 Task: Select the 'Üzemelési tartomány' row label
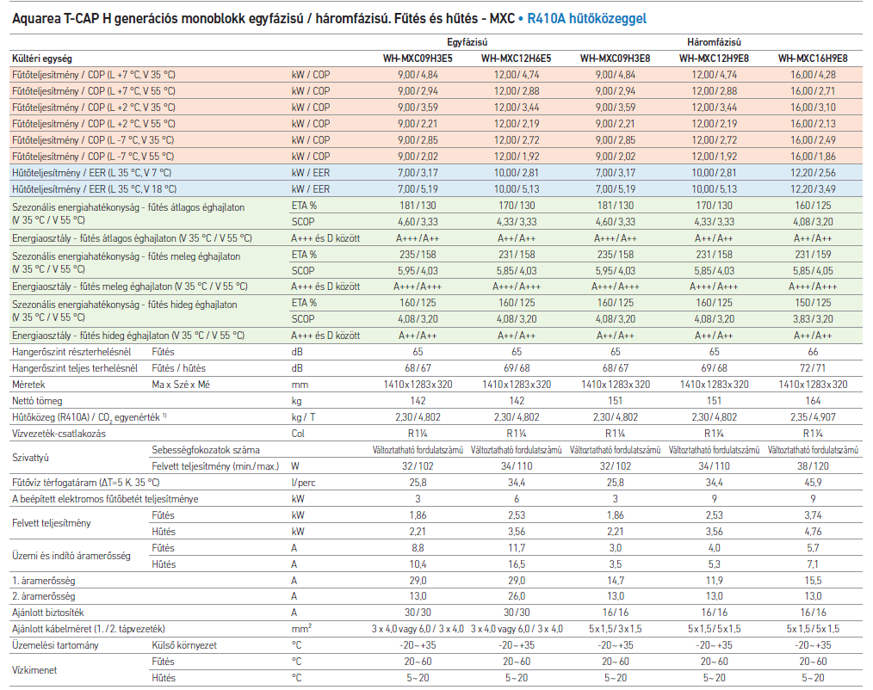[55, 645]
